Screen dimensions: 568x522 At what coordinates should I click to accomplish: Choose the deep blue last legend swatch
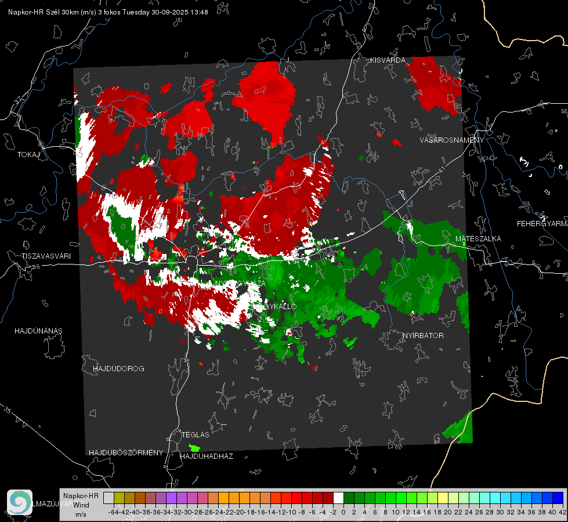tap(558, 498)
